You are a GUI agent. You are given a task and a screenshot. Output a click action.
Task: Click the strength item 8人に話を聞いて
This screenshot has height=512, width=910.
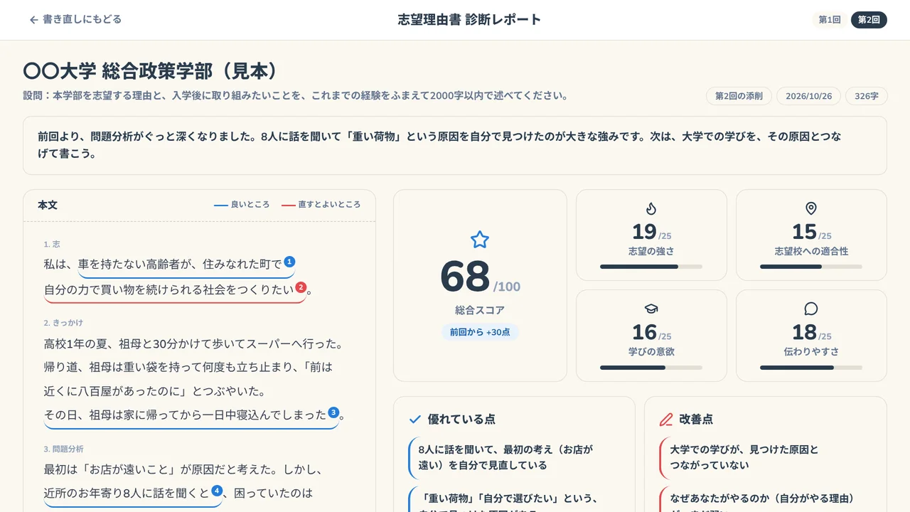515,457
